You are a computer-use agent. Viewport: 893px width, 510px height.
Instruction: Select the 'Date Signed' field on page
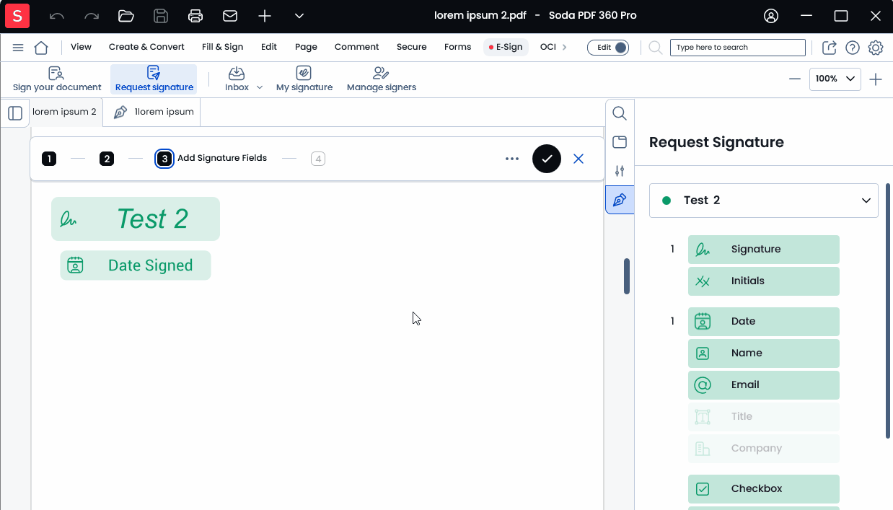click(136, 265)
